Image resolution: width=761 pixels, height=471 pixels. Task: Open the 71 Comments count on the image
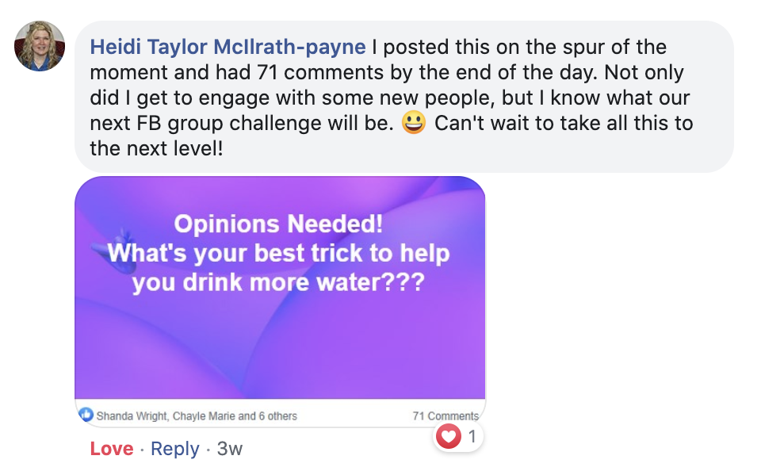446,416
